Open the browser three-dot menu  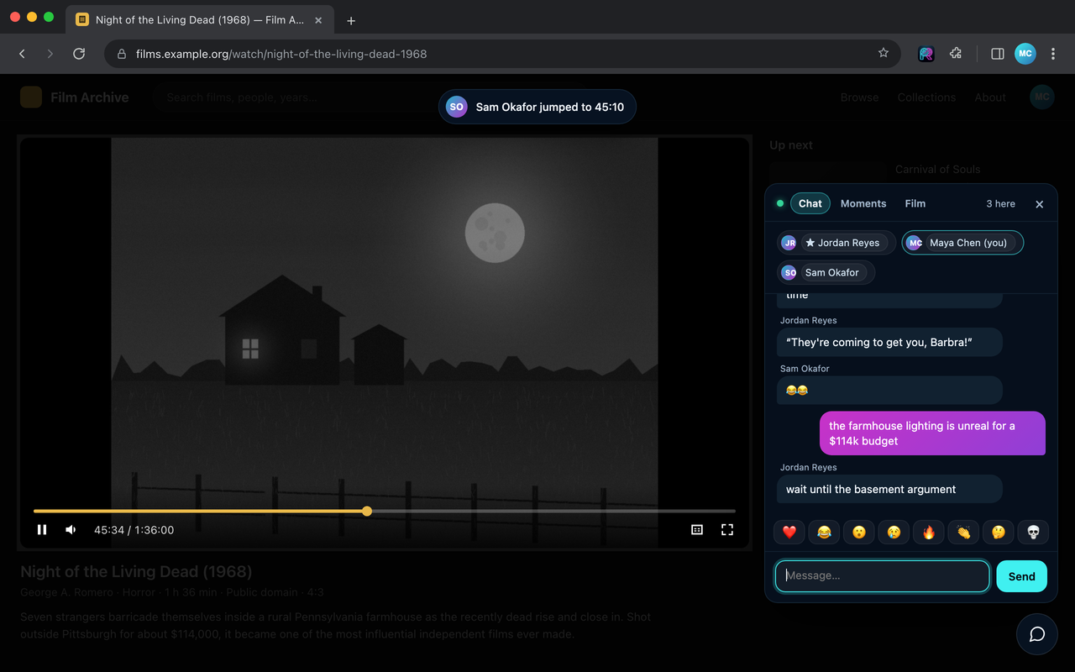coord(1053,54)
